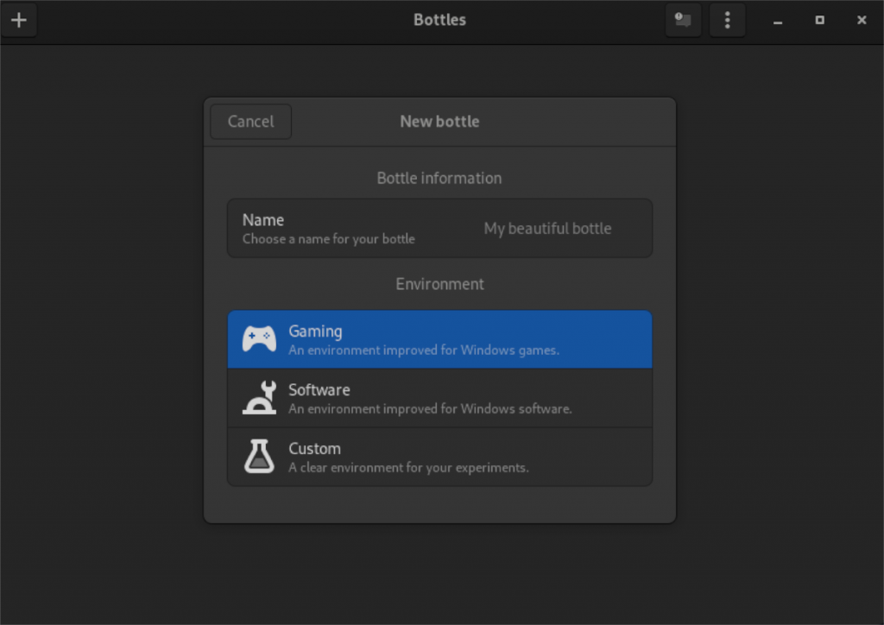Choose the Software environment option
The image size is (884, 625).
[x=440, y=398]
